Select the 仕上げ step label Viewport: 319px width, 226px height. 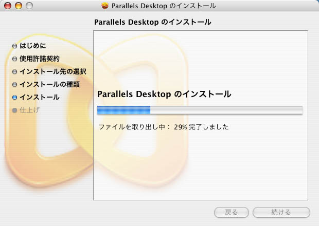tap(29, 110)
